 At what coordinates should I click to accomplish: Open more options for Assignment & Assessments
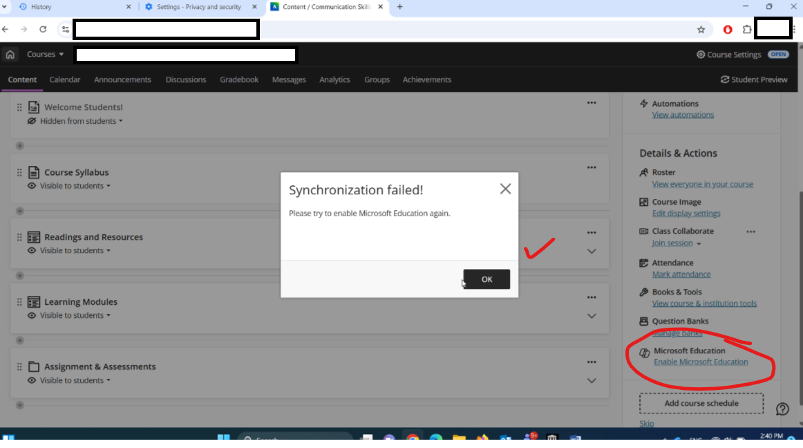pyautogui.click(x=592, y=362)
